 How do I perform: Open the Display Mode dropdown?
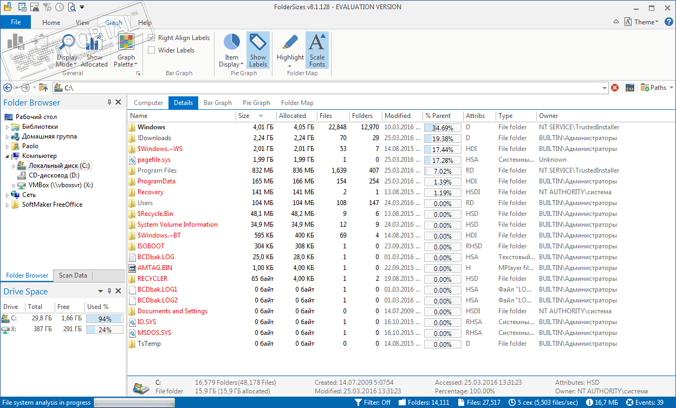(67, 50)
